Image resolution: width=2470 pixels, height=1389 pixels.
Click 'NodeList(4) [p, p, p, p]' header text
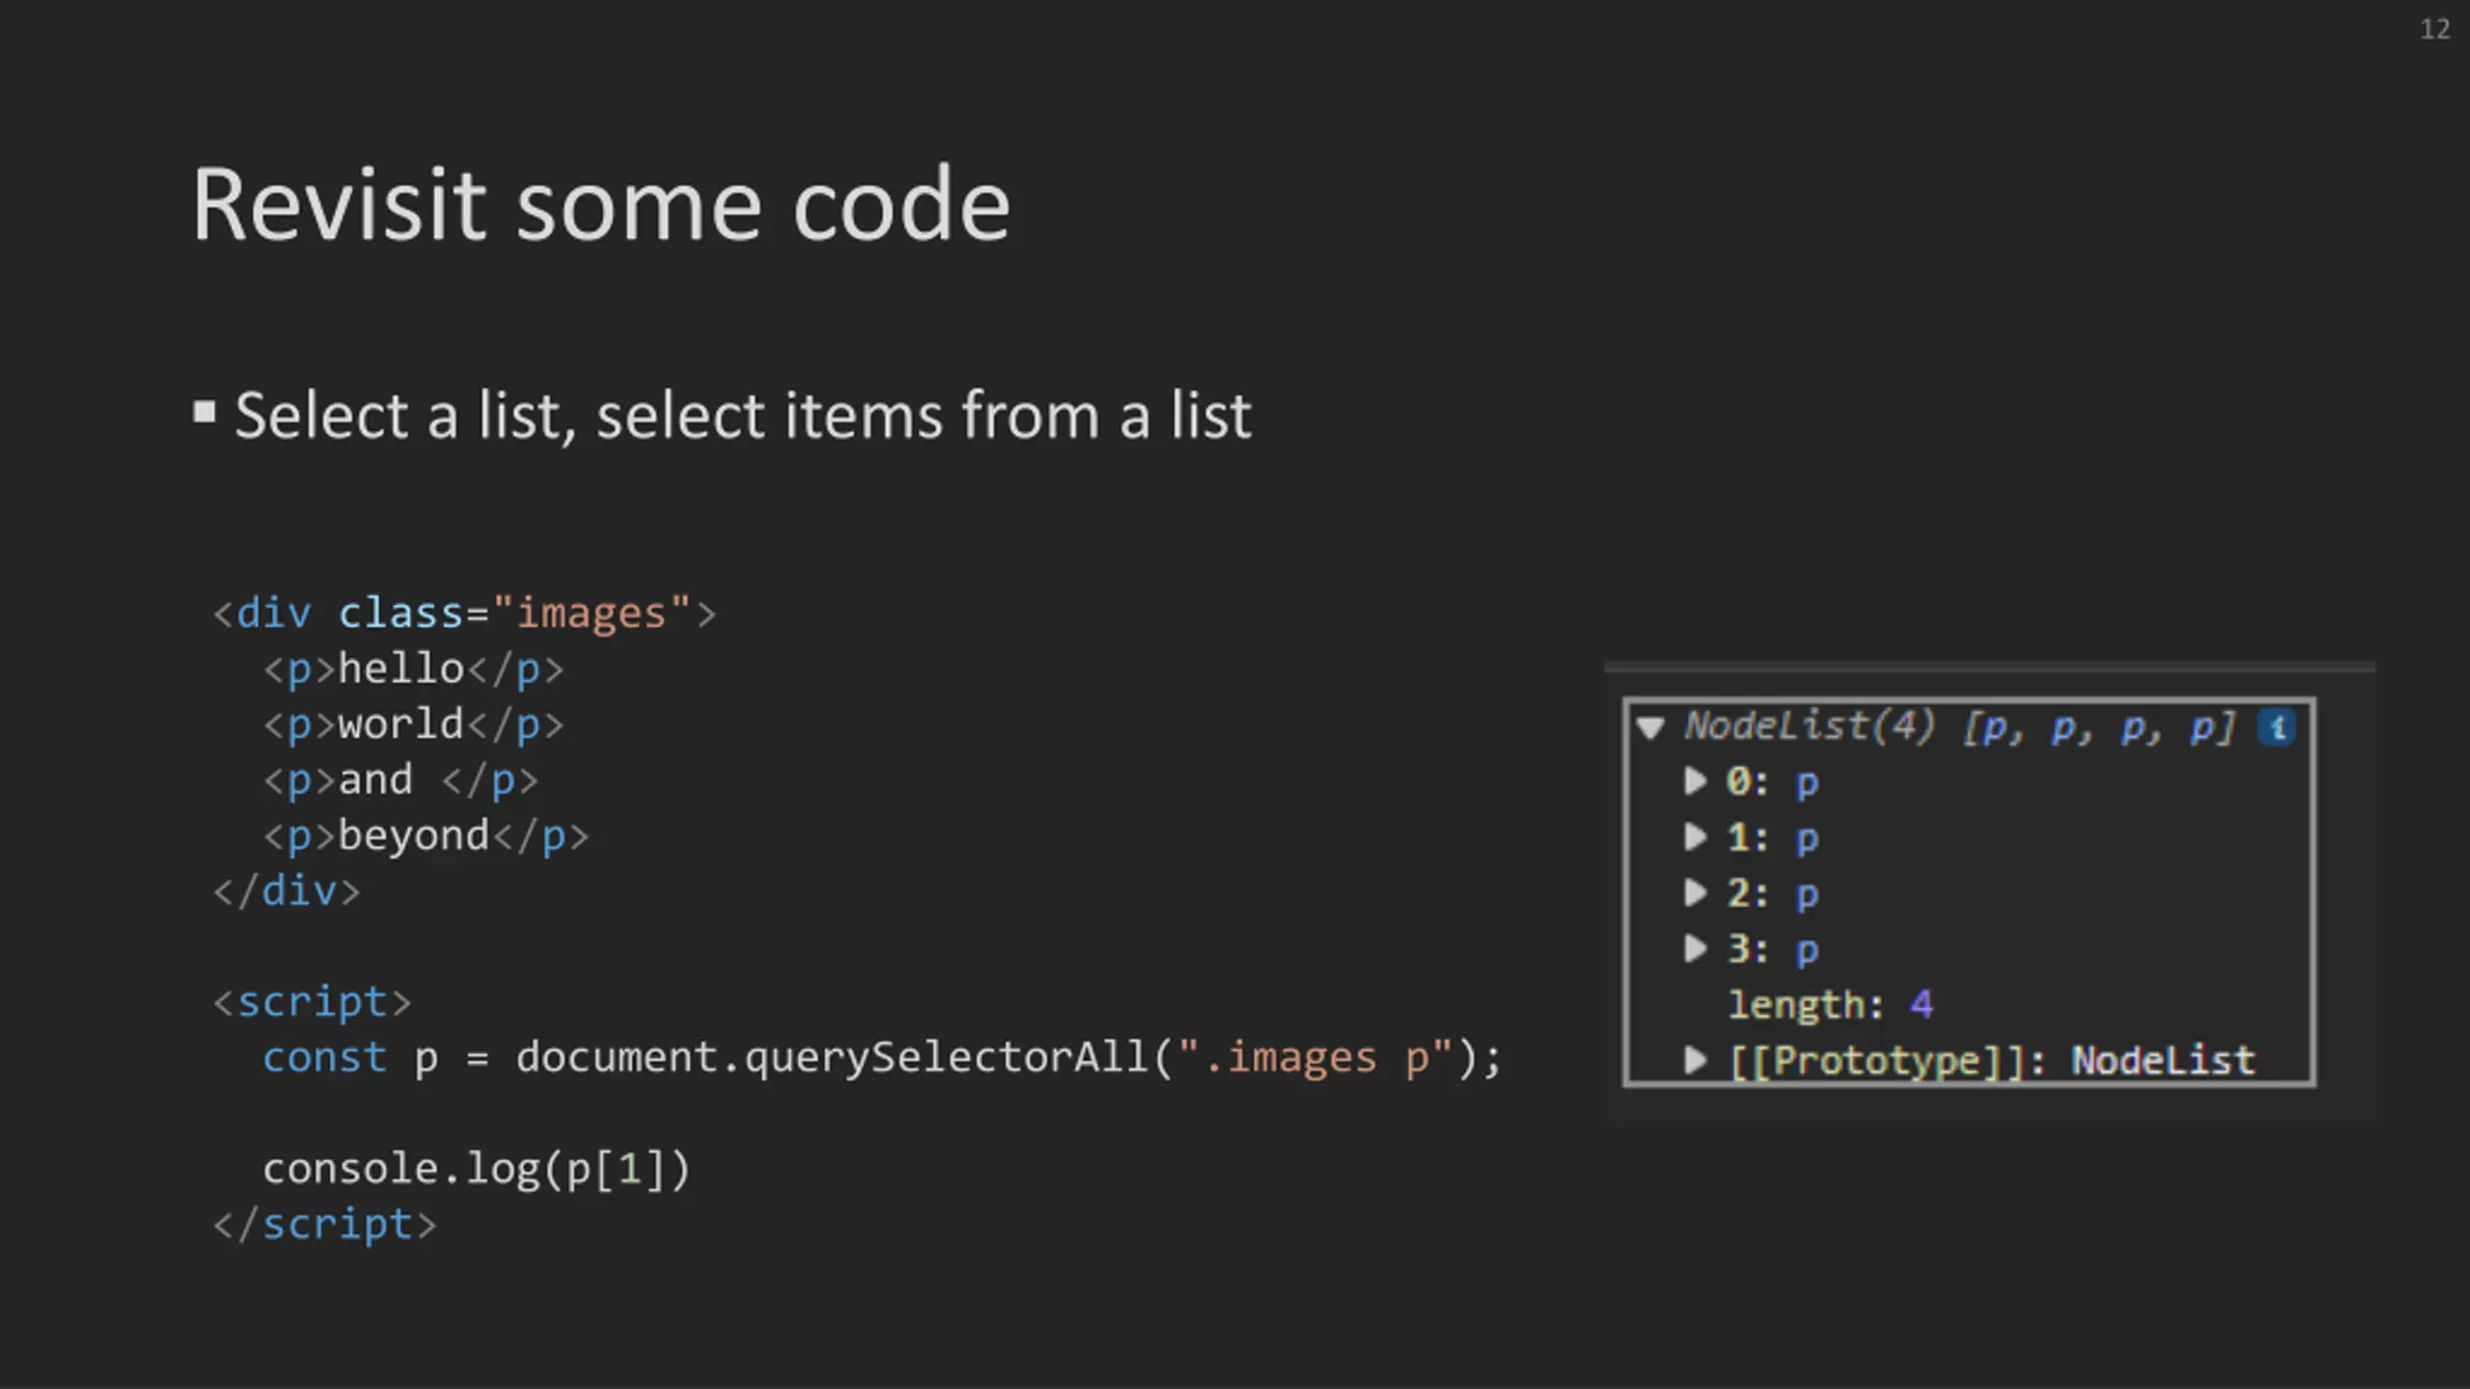[x=1960, y=727]
